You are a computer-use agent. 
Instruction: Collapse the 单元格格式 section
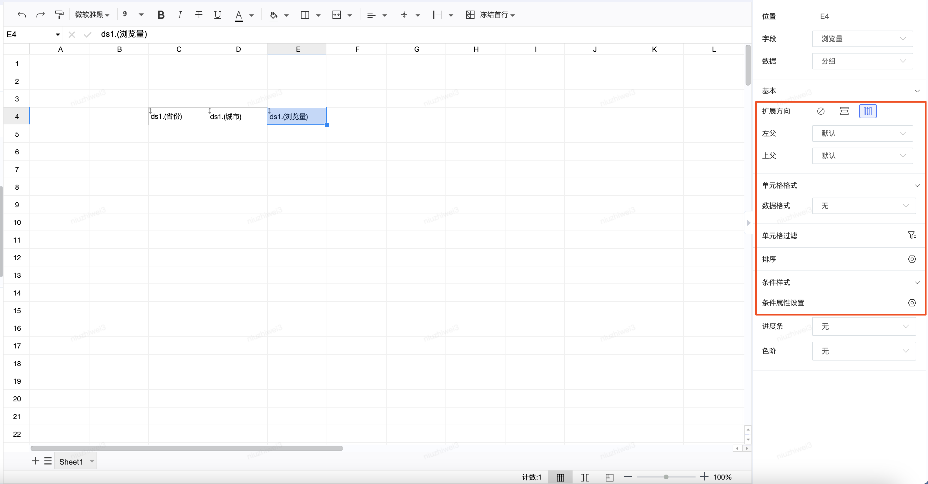coord(917,186)
